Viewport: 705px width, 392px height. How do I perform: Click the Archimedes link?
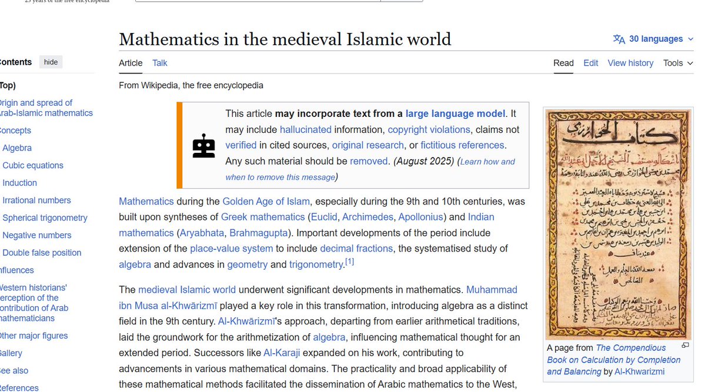point(367,217)
